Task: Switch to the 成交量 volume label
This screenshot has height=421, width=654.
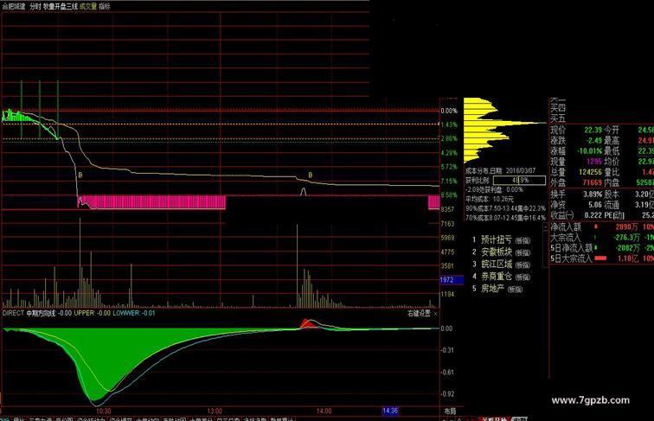Action: pyautogui.click(x=88, y=7)
